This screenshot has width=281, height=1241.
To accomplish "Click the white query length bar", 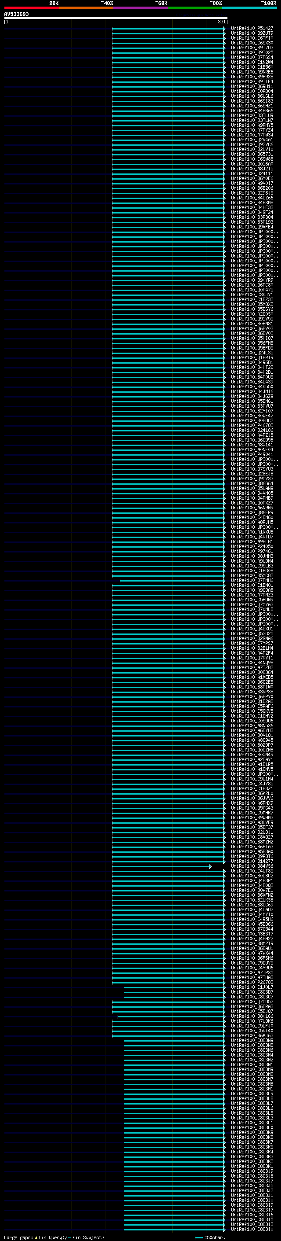I will 116,18.
